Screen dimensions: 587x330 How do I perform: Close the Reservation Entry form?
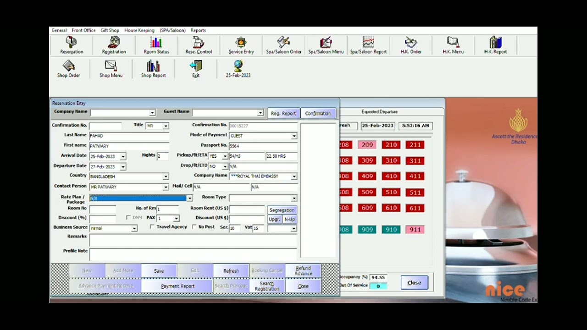(303, 286)
